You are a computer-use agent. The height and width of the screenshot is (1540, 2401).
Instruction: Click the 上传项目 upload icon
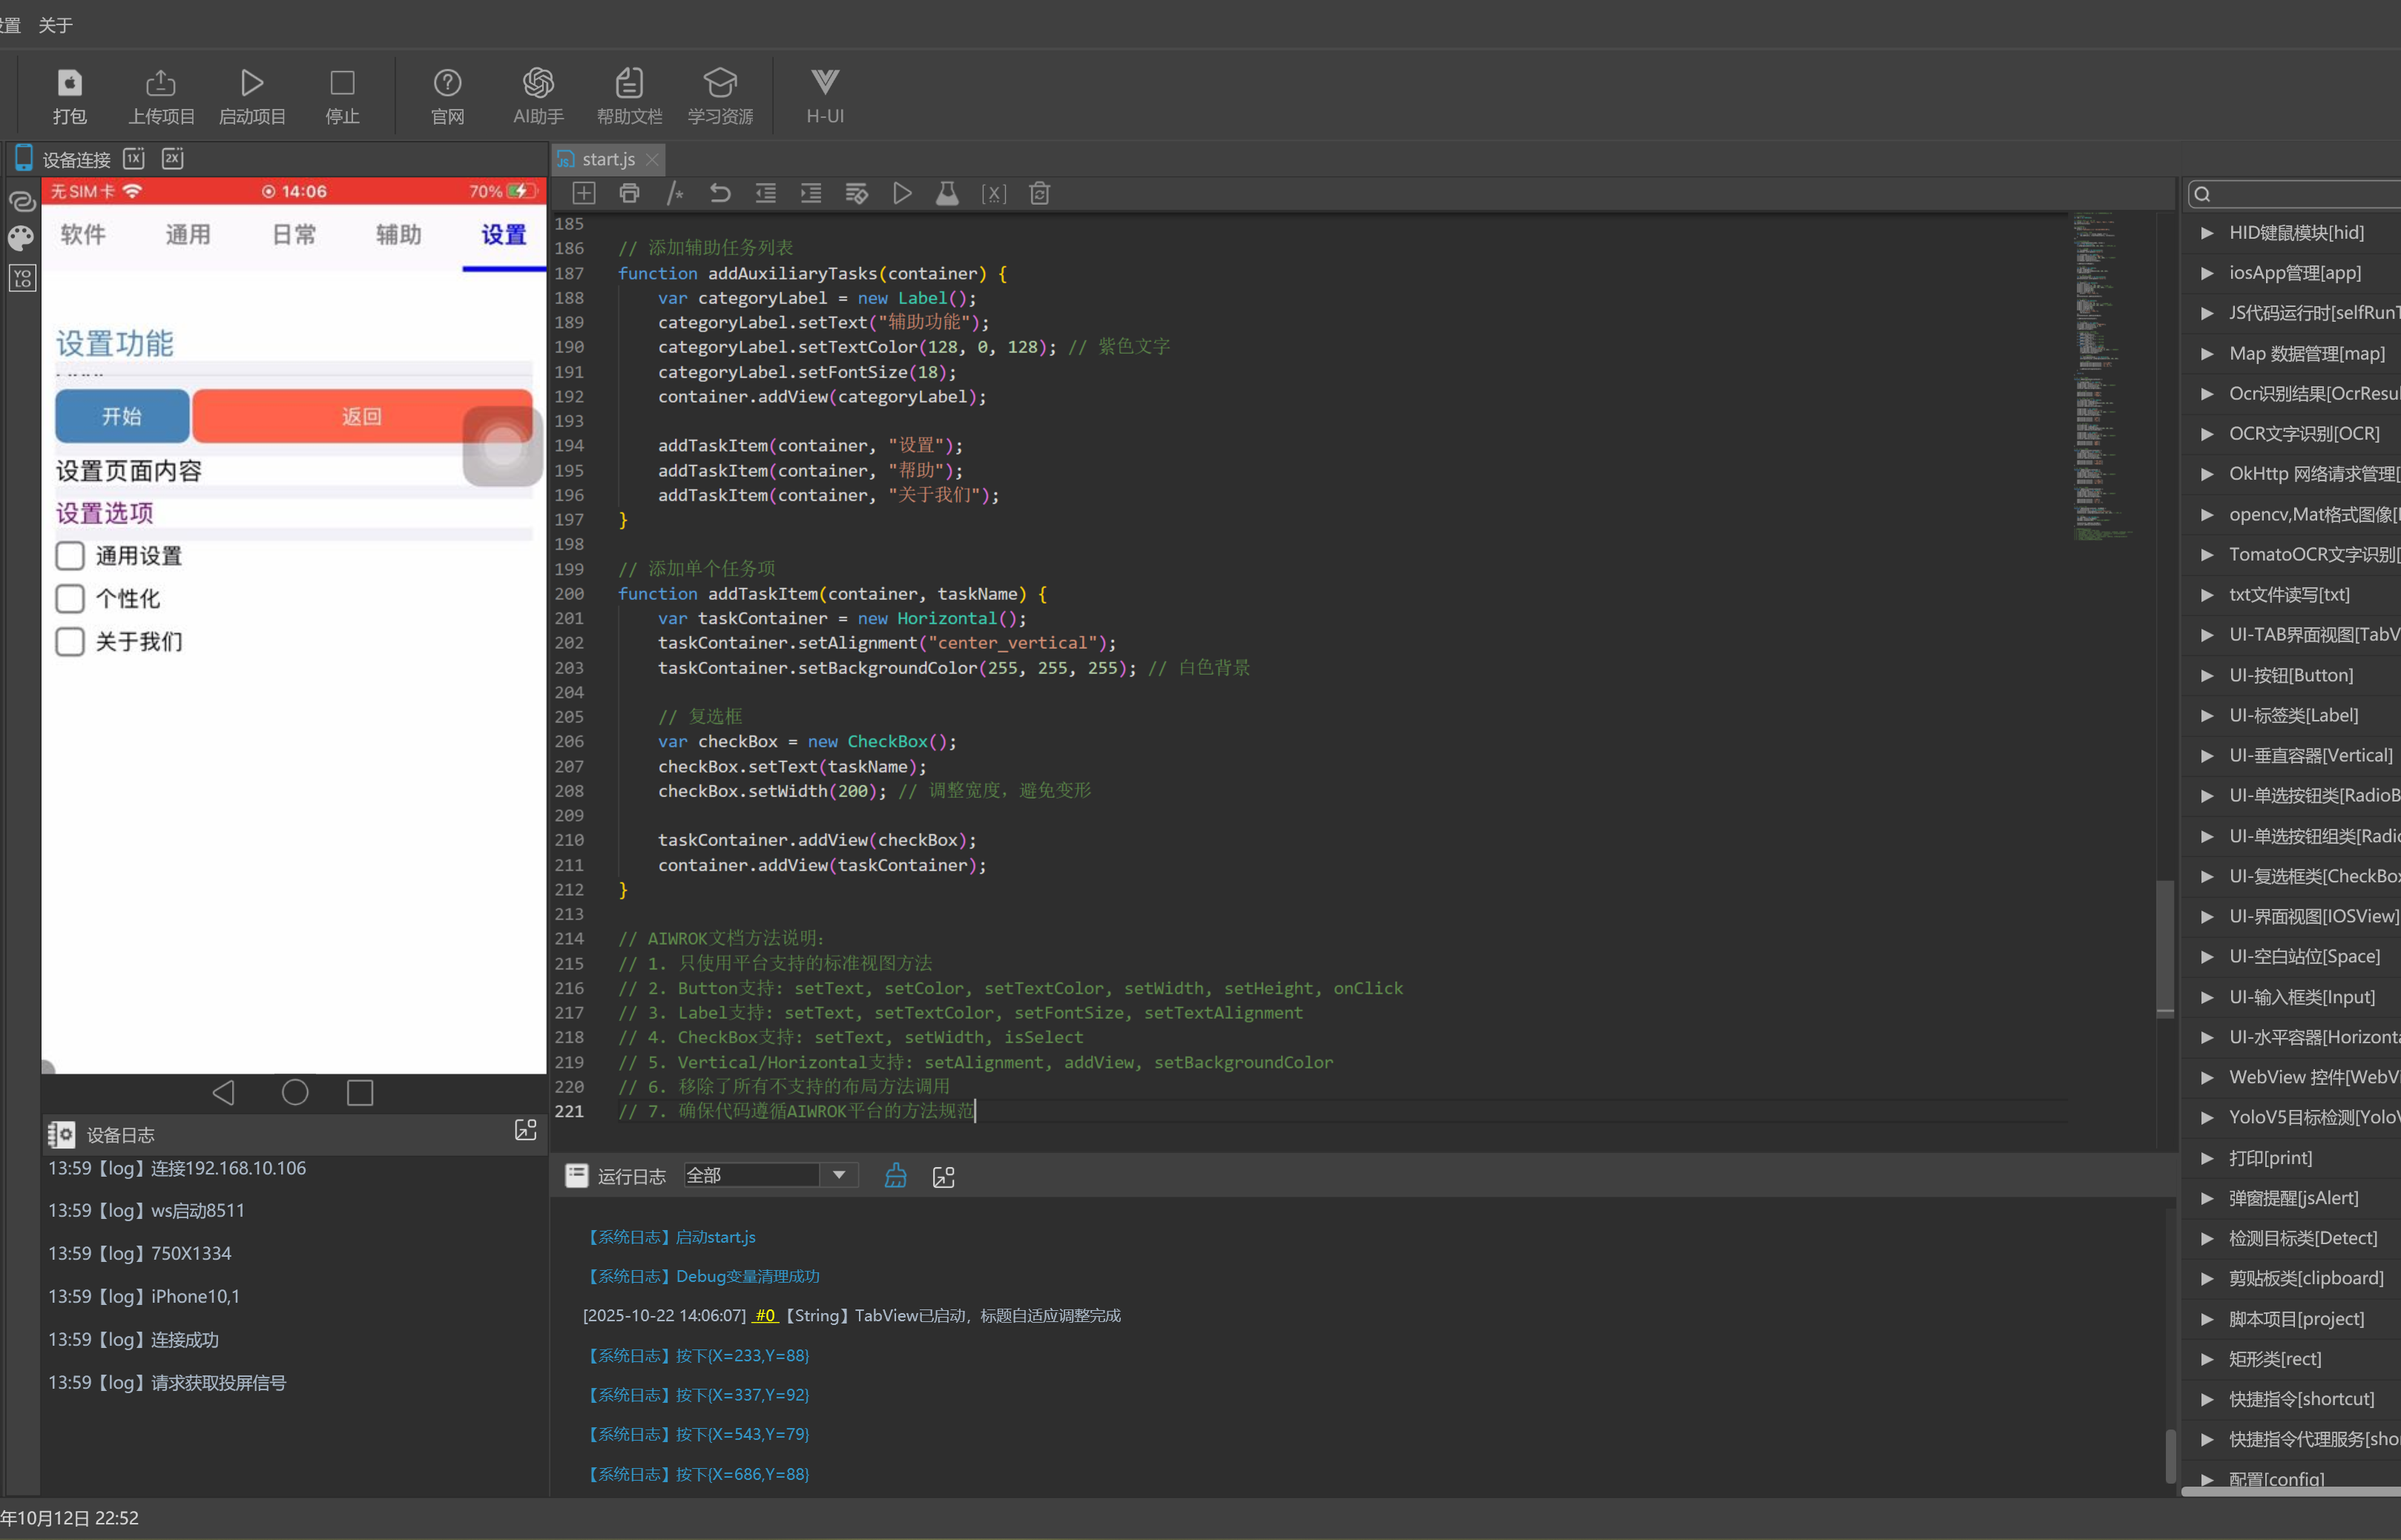(160, 83)
